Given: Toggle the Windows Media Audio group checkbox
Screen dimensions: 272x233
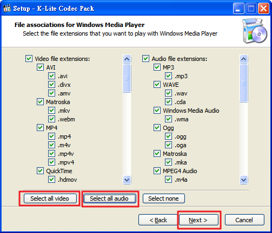Looking at the screenshot, I should coord(157,111).
